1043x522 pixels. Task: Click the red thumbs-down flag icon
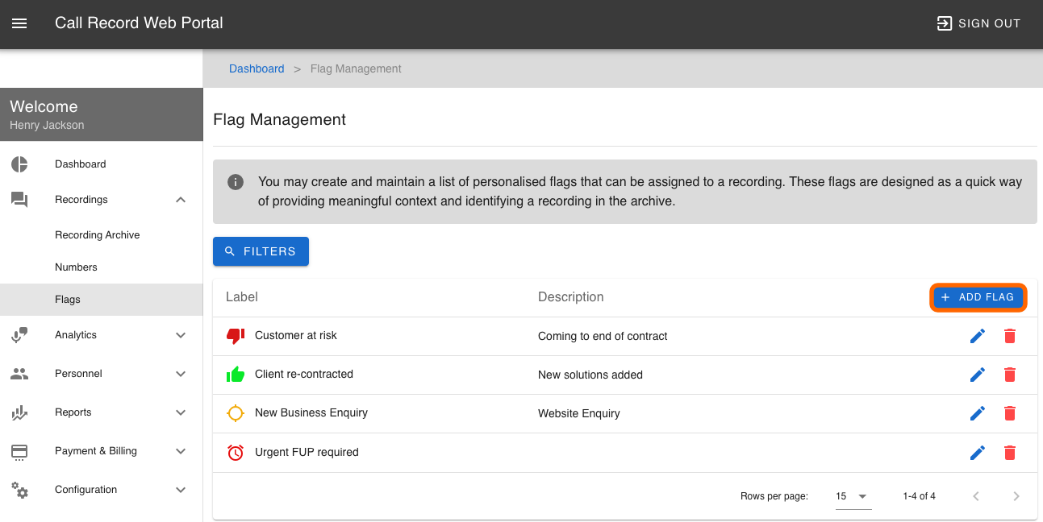pyautogui.click(x=236, y=336)
